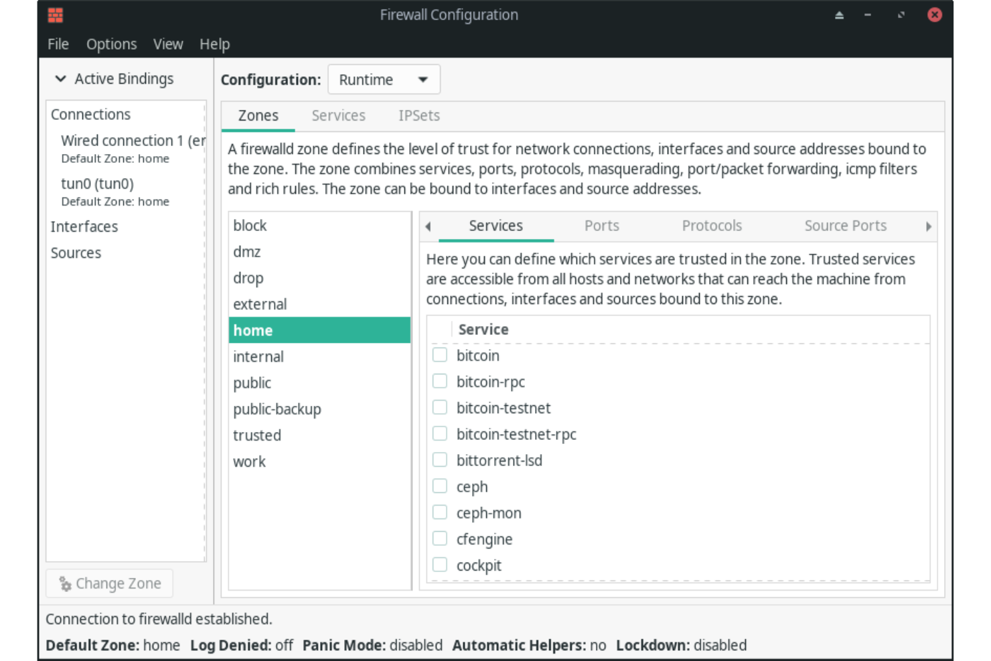Select the external zone
The image size is (991, 661).
[x=319, y=304]
